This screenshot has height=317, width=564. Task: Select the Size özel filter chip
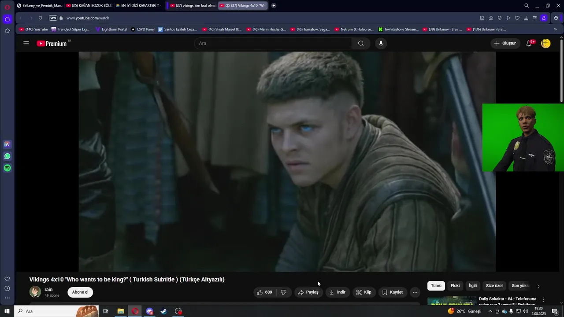coord(494,286)
